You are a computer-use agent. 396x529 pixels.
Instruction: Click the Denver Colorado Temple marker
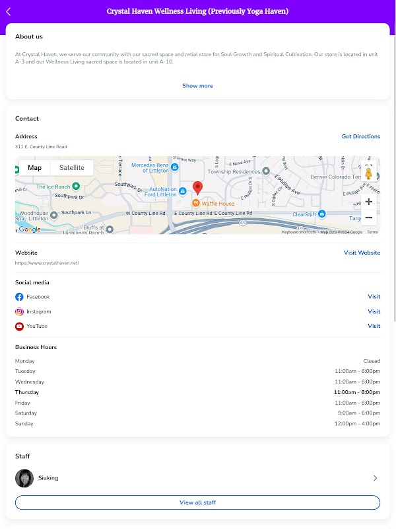pos(378,176)
